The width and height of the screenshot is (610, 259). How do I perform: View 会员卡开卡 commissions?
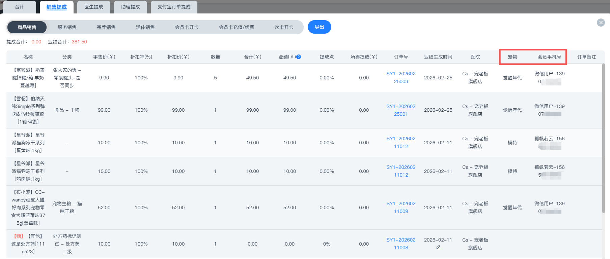[x=187, y=27]
